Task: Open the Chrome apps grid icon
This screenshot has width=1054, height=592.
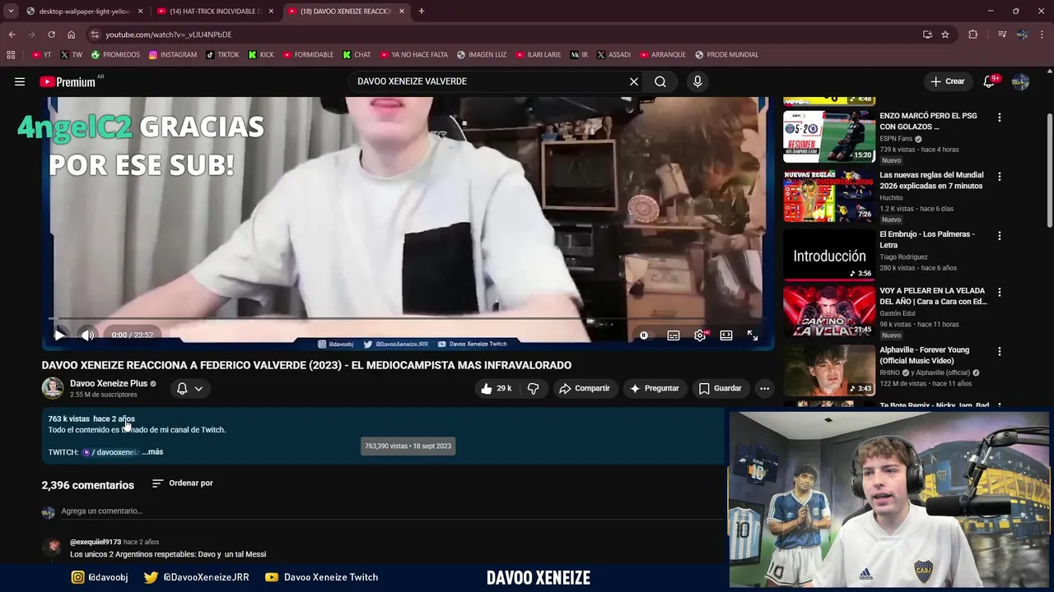Action: pyautogui.click(x=11, y=55)
